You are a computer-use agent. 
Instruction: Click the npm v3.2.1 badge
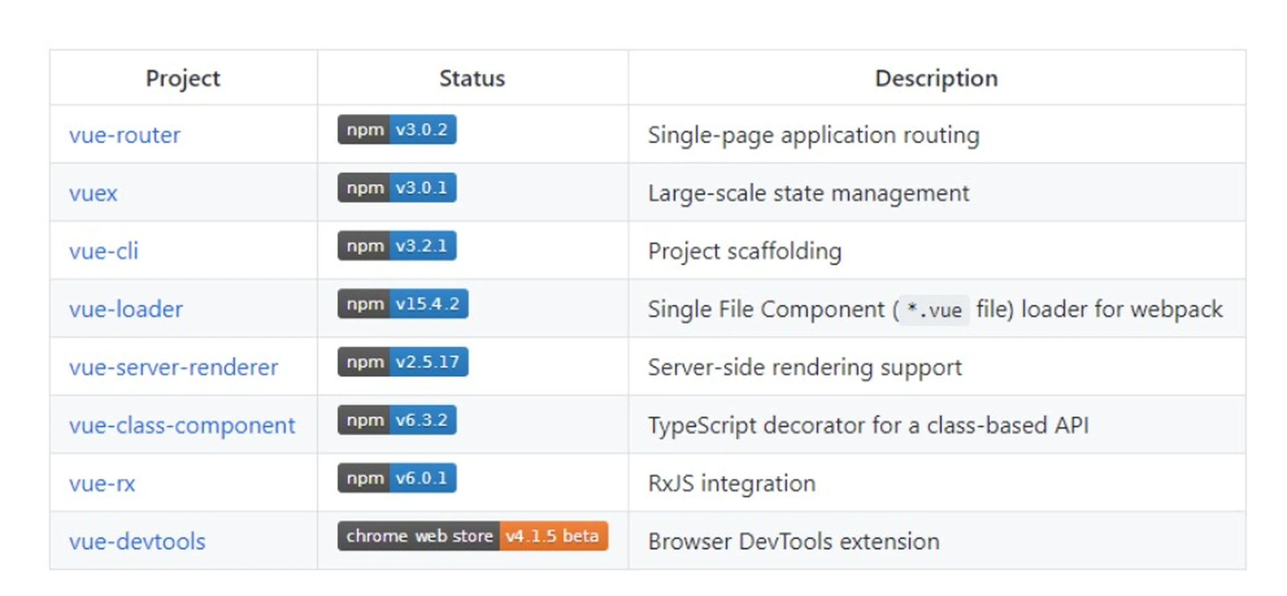(x=397, y=246)
